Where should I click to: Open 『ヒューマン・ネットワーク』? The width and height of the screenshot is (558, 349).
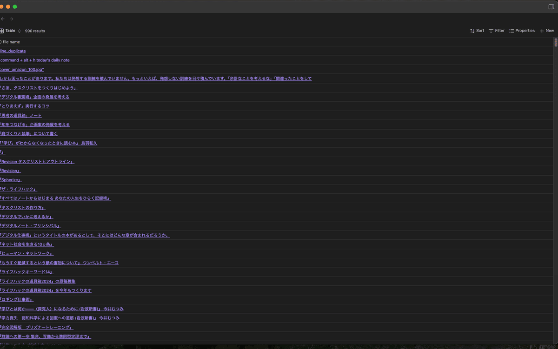(27, 254)
